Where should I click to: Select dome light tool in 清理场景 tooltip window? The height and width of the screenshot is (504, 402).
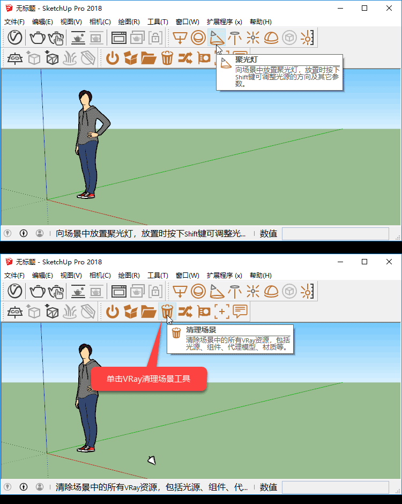(x=271, y=291)
